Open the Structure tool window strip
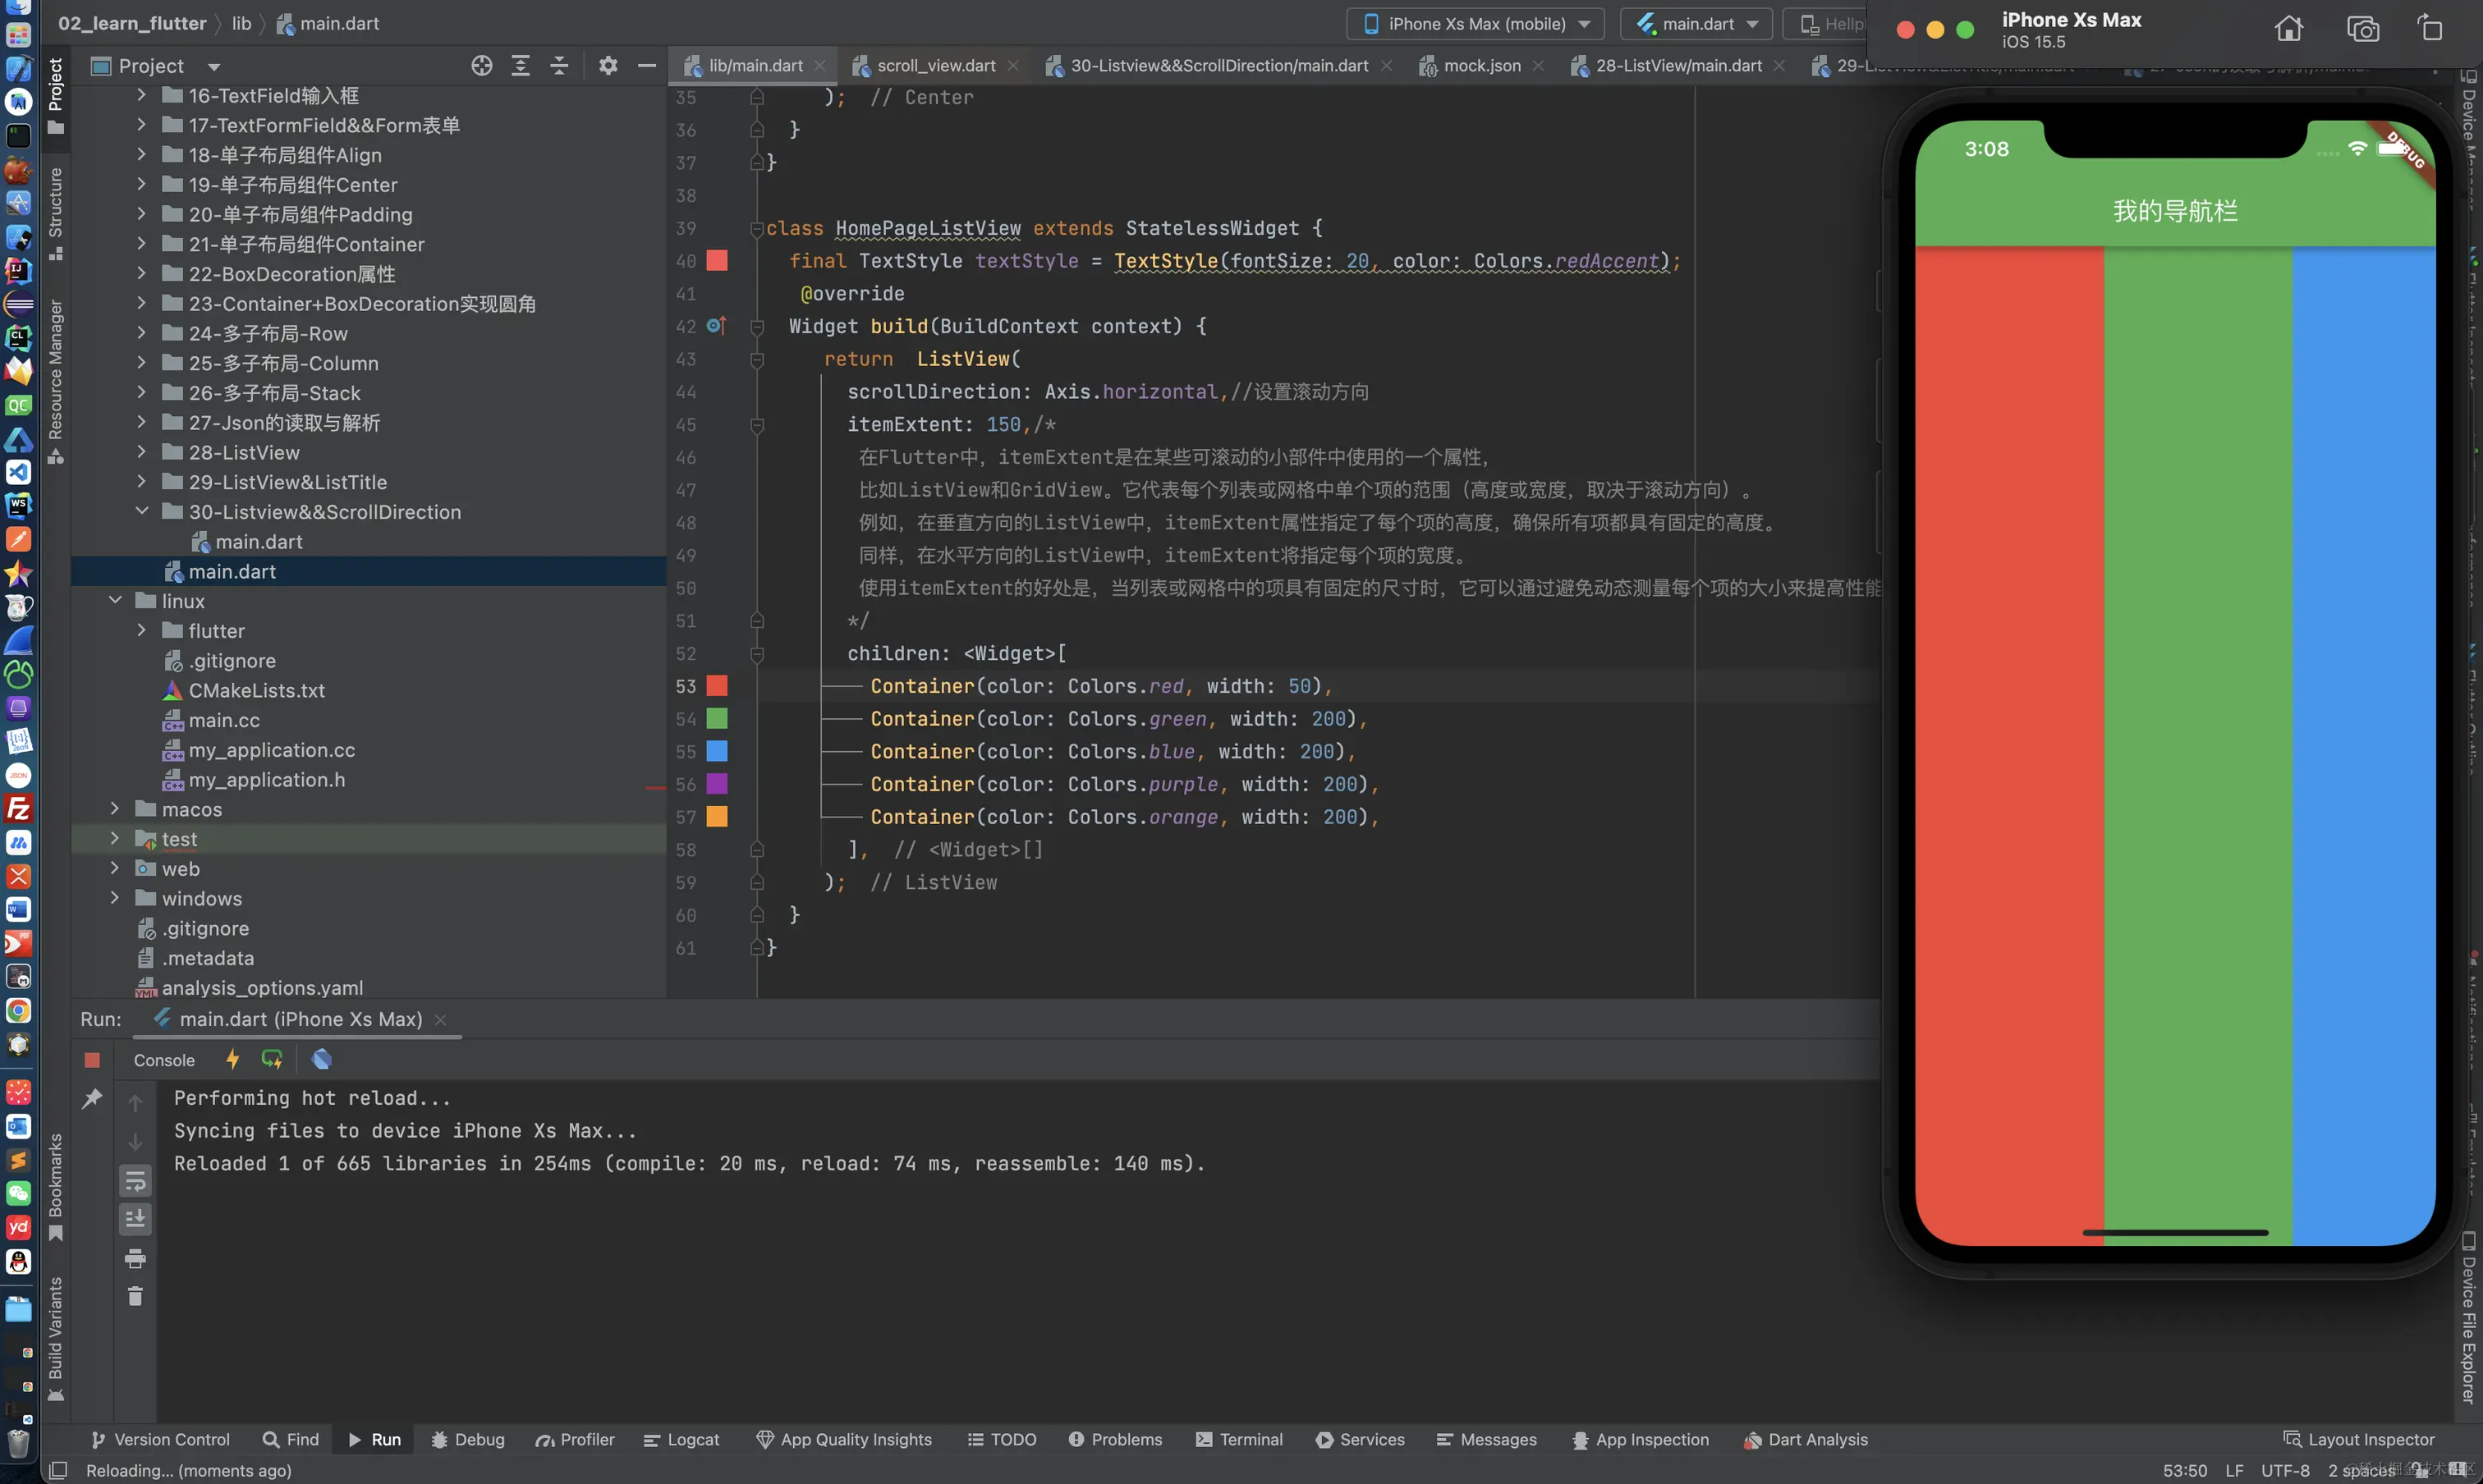The height and width of the screenshot is (1484, 2483). point(55,213)
